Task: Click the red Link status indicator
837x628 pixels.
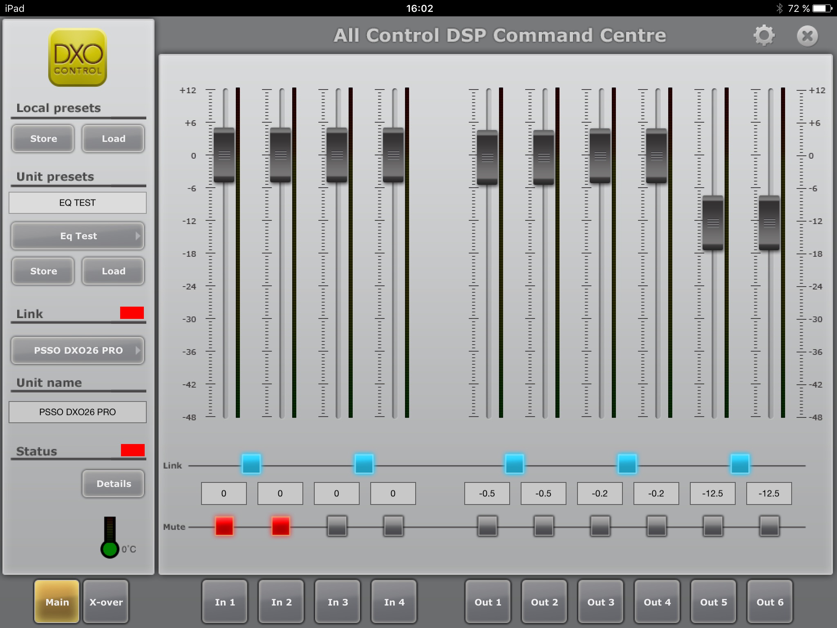Action: click(x=132, y=313)
